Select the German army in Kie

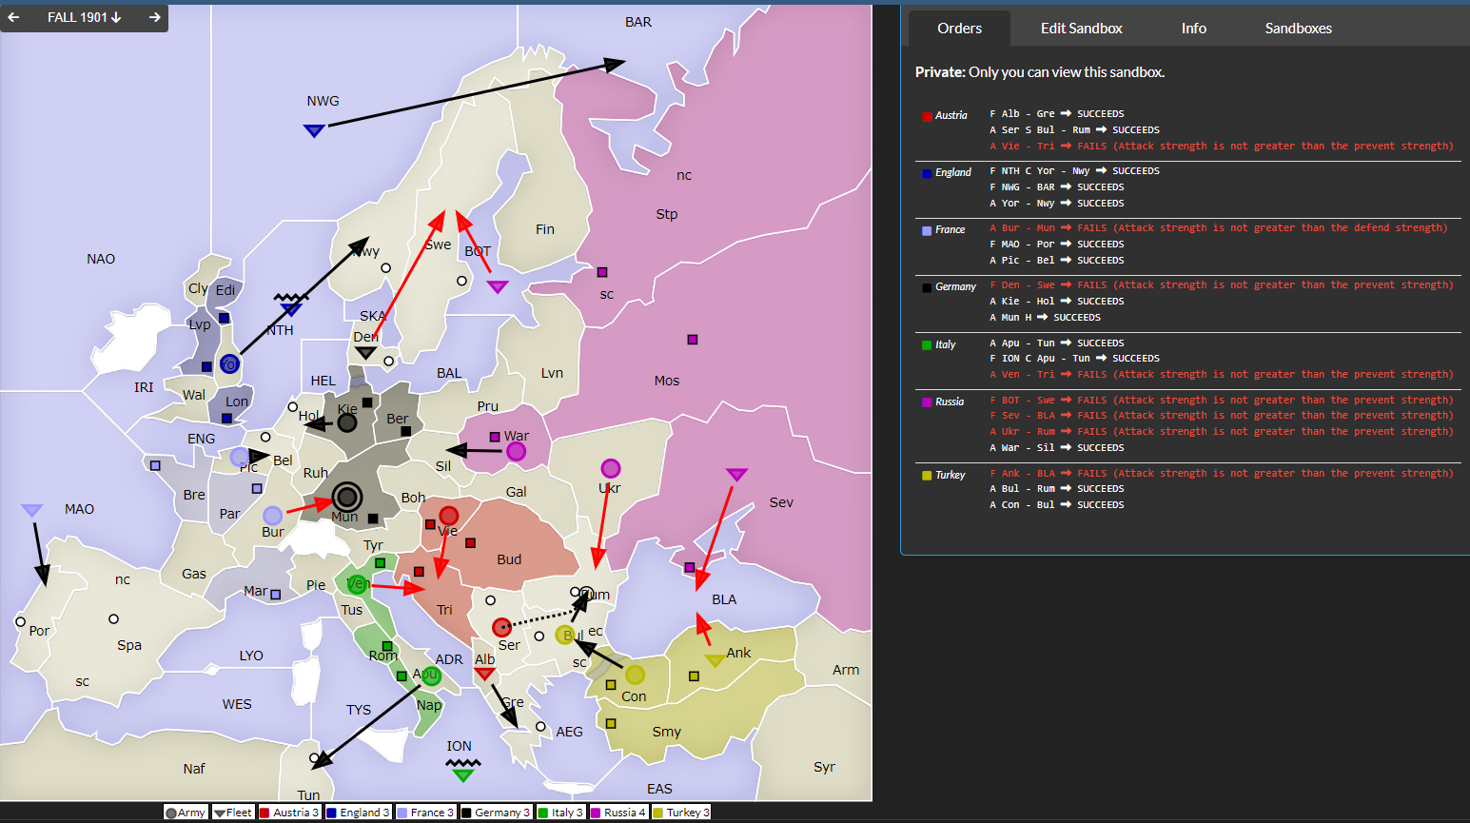(347, 422)
